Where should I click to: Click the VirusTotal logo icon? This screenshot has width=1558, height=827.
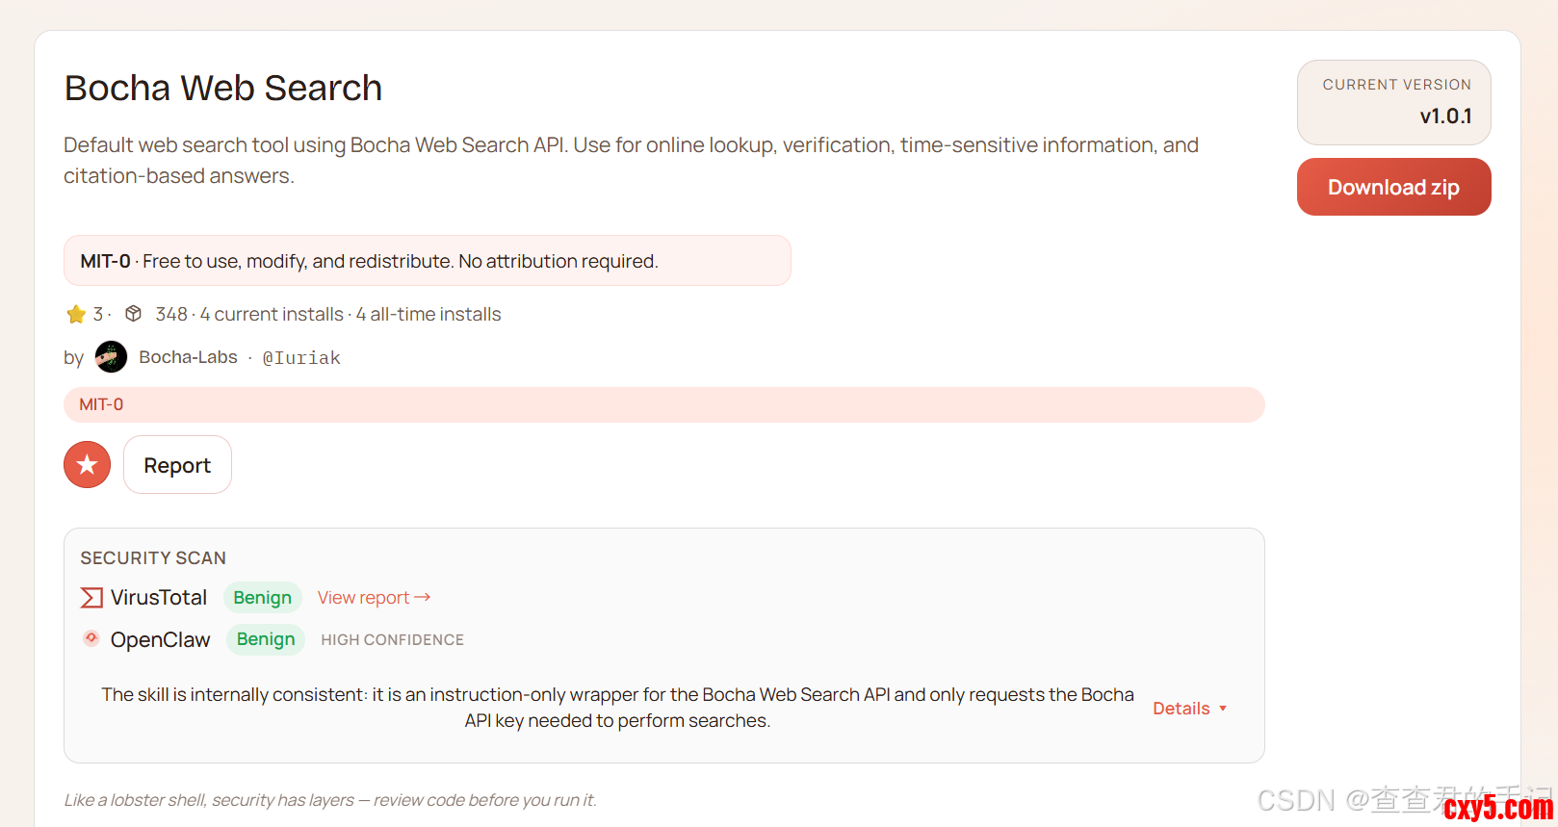91,598
